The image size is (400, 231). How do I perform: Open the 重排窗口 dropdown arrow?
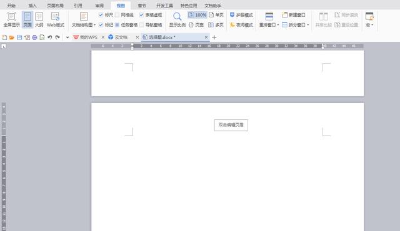pos(277,25)
